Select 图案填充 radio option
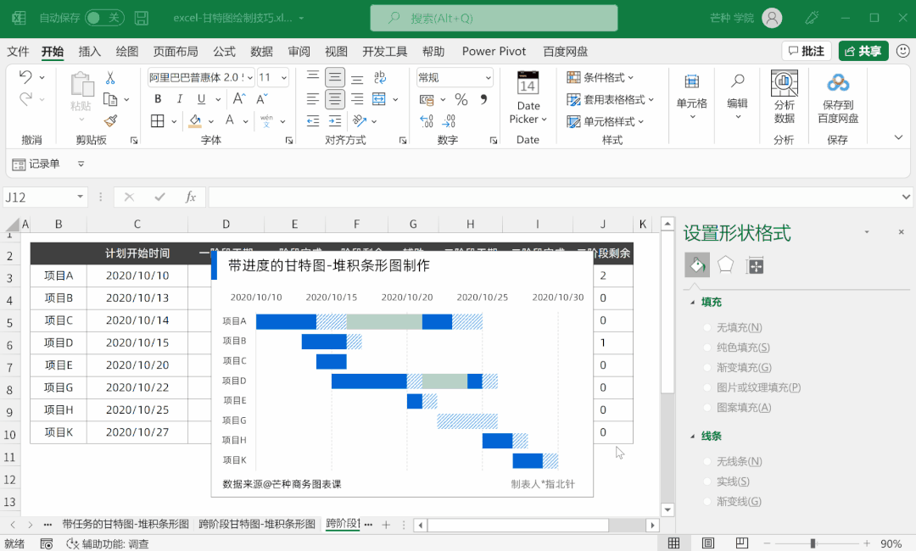The image size is (916, 551). 707,408
